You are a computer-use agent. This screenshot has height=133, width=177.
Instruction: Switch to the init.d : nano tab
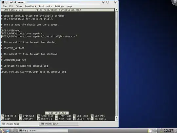20,124
